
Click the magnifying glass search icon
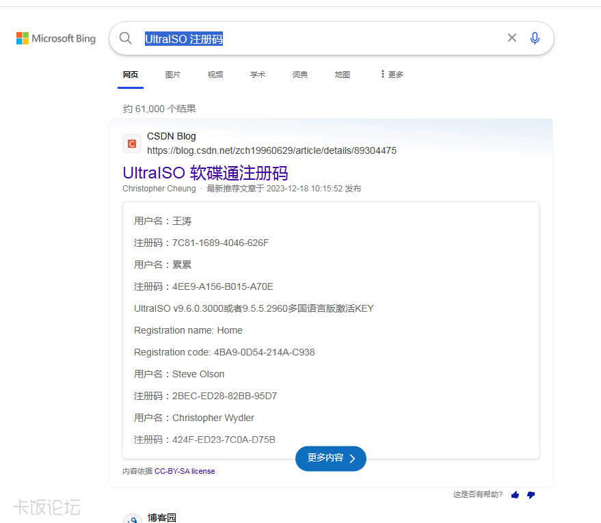[x=126, y=38]
